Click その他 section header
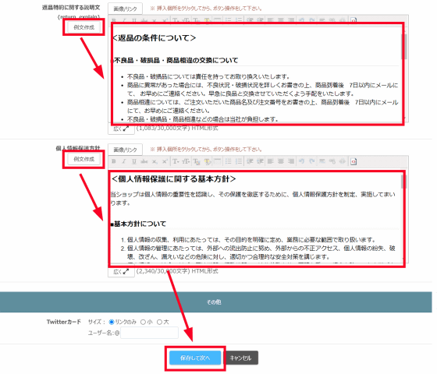The height and width of the screenshot is (374, 437). pos(216,302)
